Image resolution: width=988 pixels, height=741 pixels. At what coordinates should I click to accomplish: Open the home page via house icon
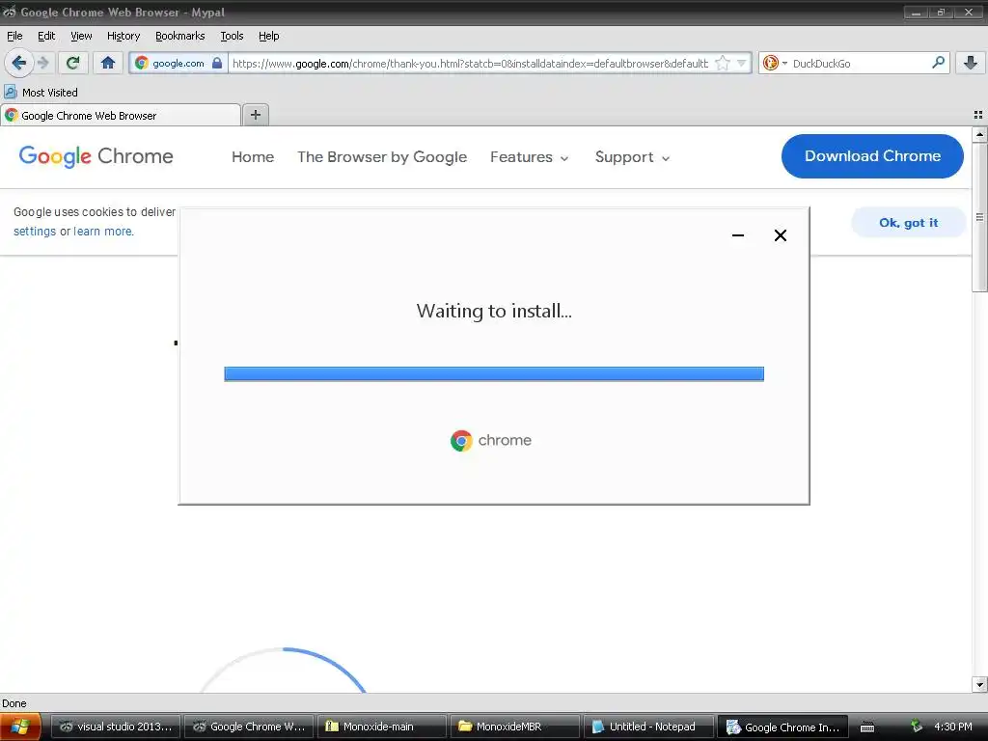(x=108, y=63)
